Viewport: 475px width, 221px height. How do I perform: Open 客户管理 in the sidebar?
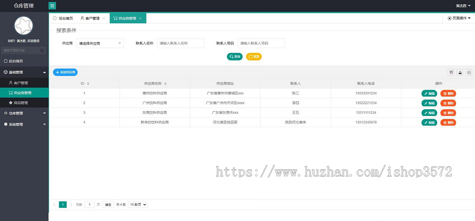[24, 83]
